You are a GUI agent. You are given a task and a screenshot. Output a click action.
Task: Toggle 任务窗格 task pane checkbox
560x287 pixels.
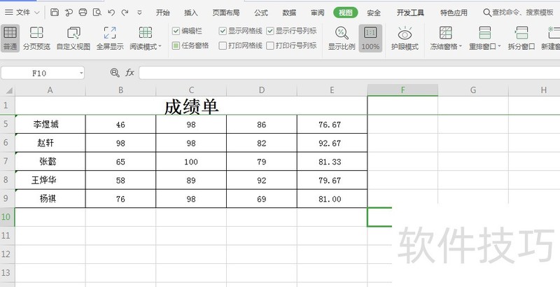176,45
